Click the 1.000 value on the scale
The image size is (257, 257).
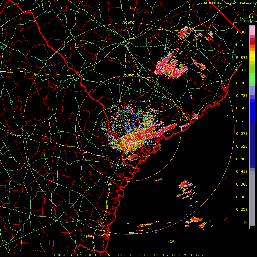tap(242, 32)
